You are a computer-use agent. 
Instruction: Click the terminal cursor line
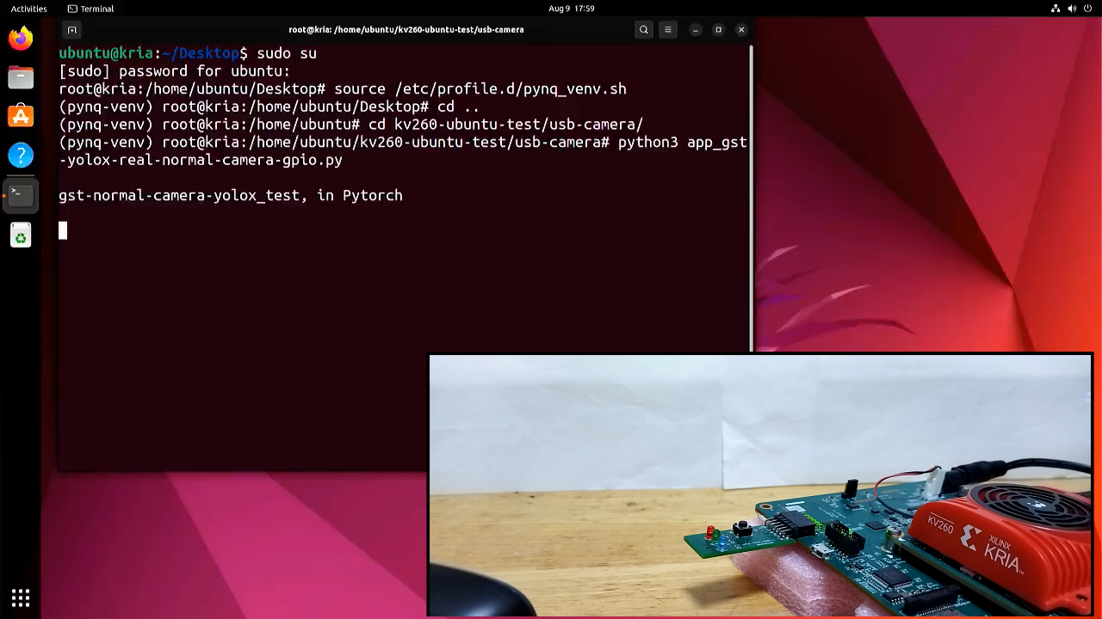click(63, 230)
